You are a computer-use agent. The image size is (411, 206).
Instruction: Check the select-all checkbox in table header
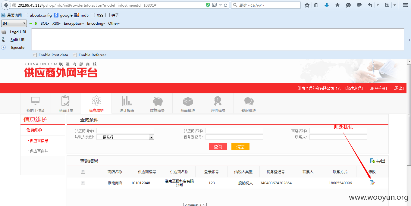(x=83, y=172)
